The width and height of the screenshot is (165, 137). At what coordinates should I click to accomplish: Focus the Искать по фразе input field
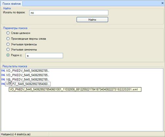[x=69, y=13]
